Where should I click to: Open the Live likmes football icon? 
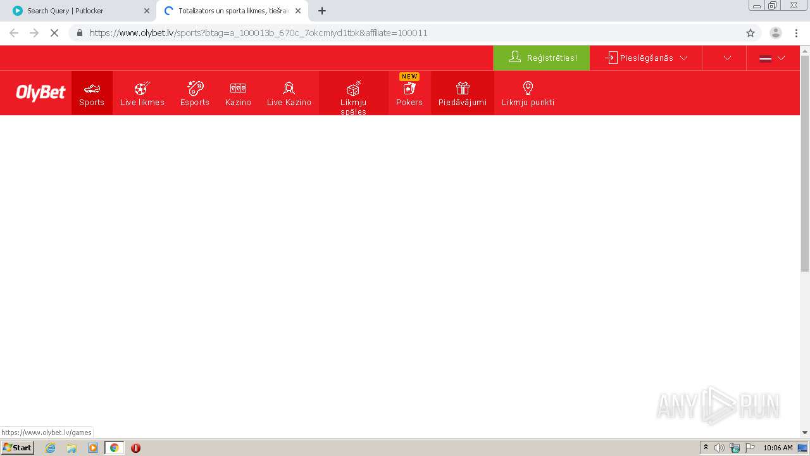point(142,88)
